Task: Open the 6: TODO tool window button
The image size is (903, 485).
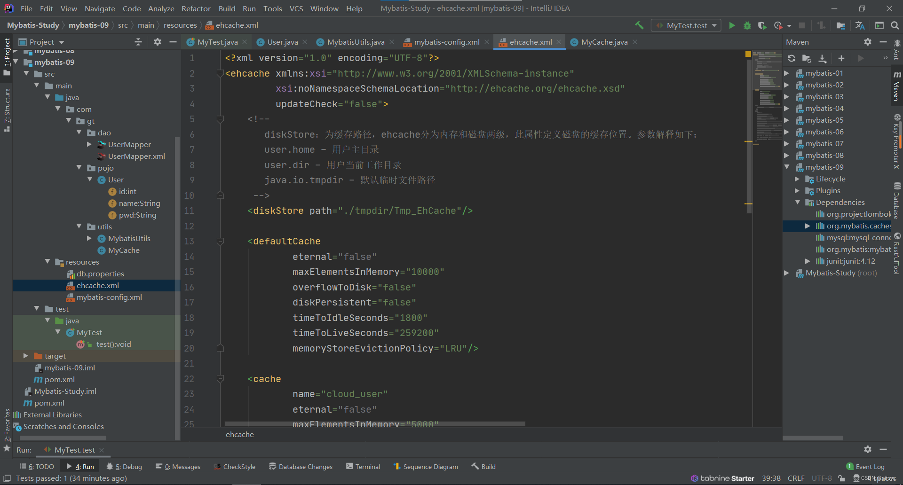Action: tap(37, 467)
